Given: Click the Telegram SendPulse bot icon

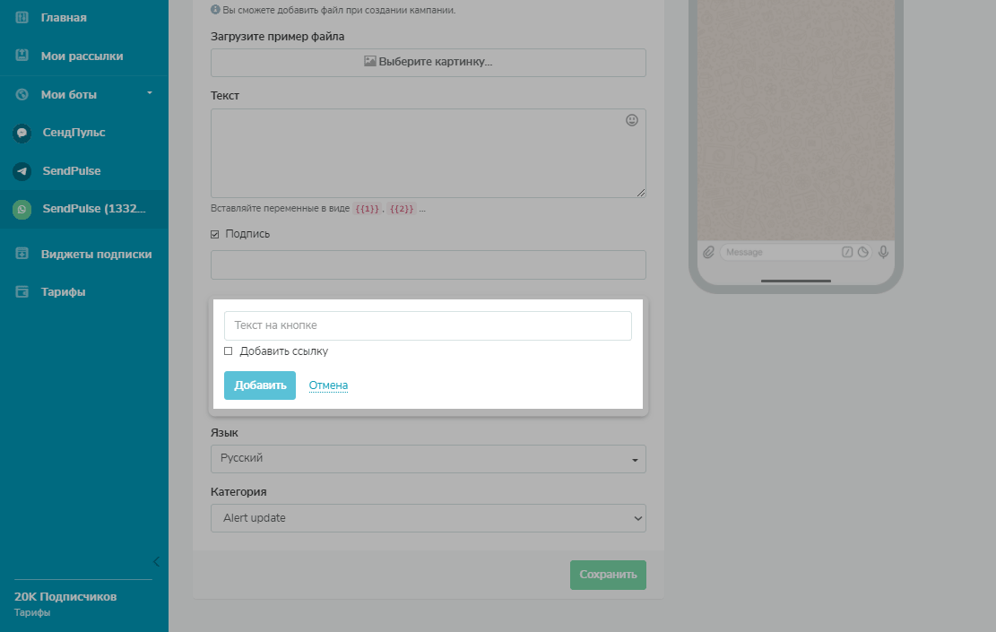Looking at the screenshot, I should click(22, 171).
